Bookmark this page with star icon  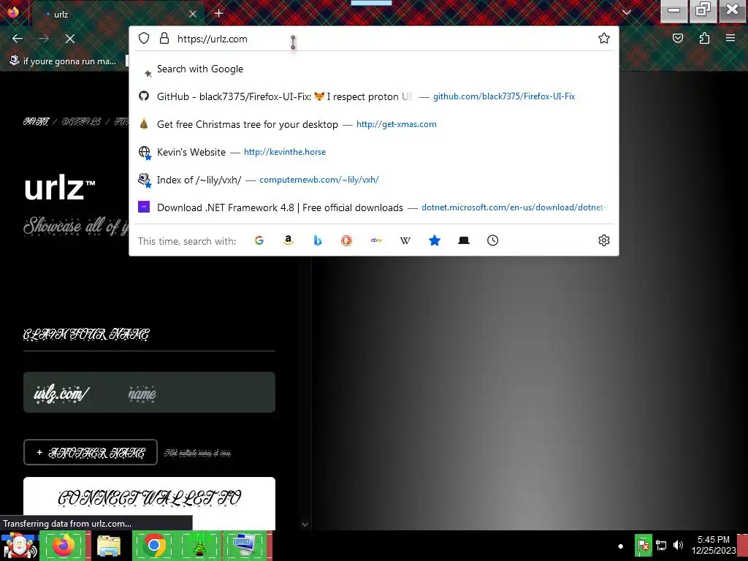point(604,38)
